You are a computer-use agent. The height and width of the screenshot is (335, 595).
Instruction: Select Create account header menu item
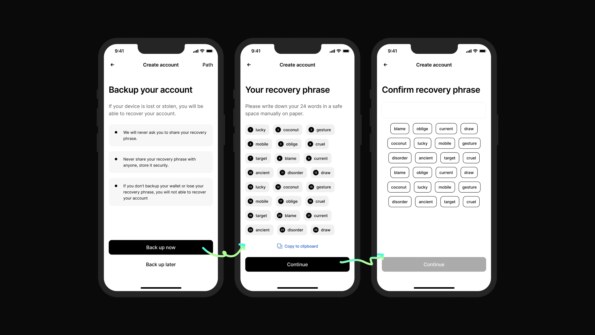click(161, 65)
